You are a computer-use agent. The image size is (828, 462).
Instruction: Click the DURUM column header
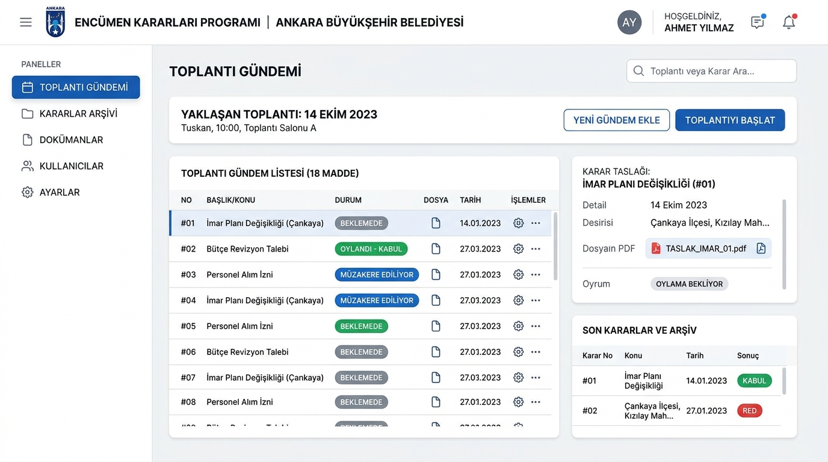(348, 200)
